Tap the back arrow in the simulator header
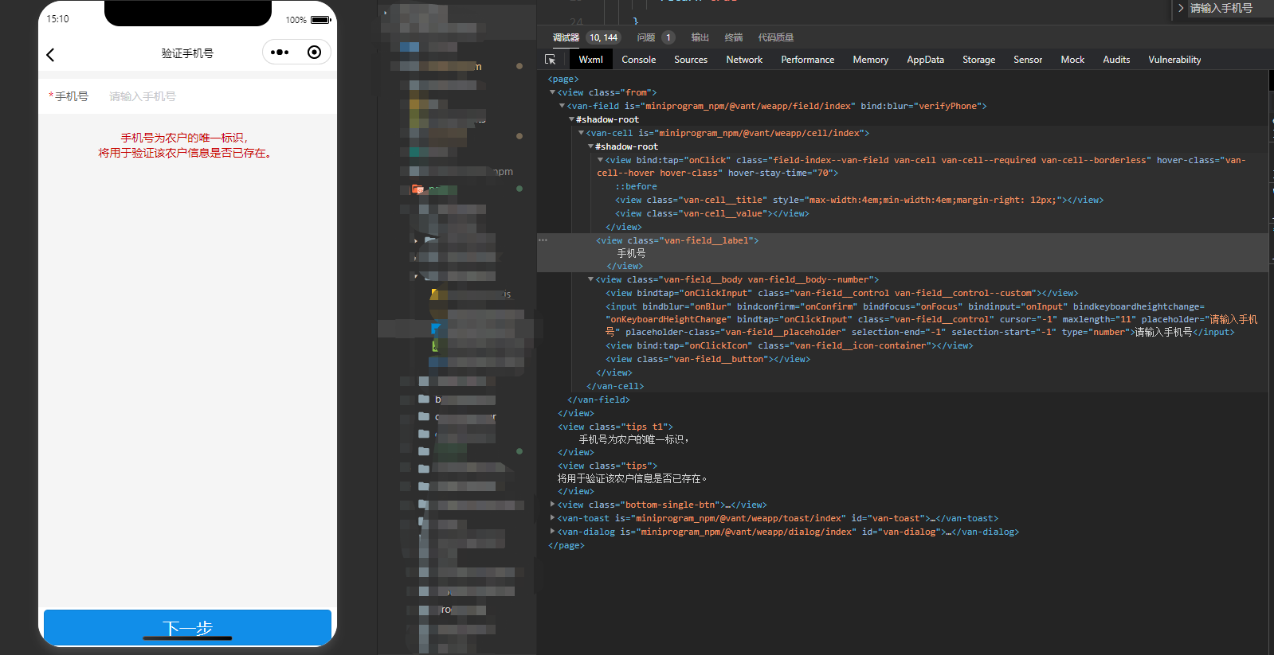Viewport: 1274px width, 655px height. (x=50, y=54)
